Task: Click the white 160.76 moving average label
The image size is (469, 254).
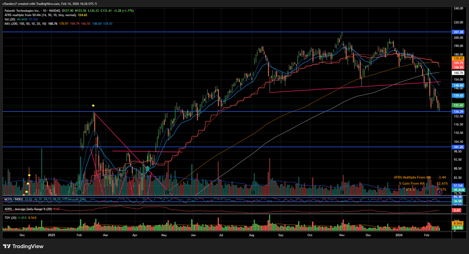Action: (x=457, y=73)
